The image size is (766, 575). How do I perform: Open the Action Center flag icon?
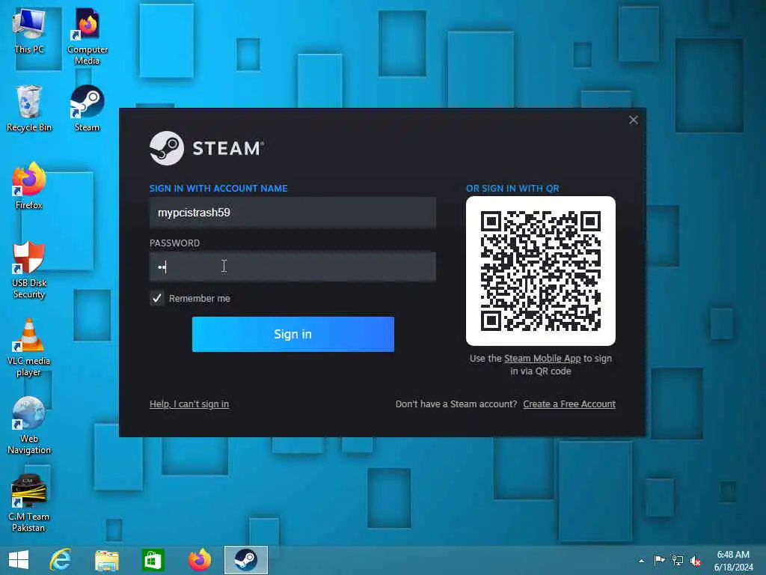tap(659, 561)
